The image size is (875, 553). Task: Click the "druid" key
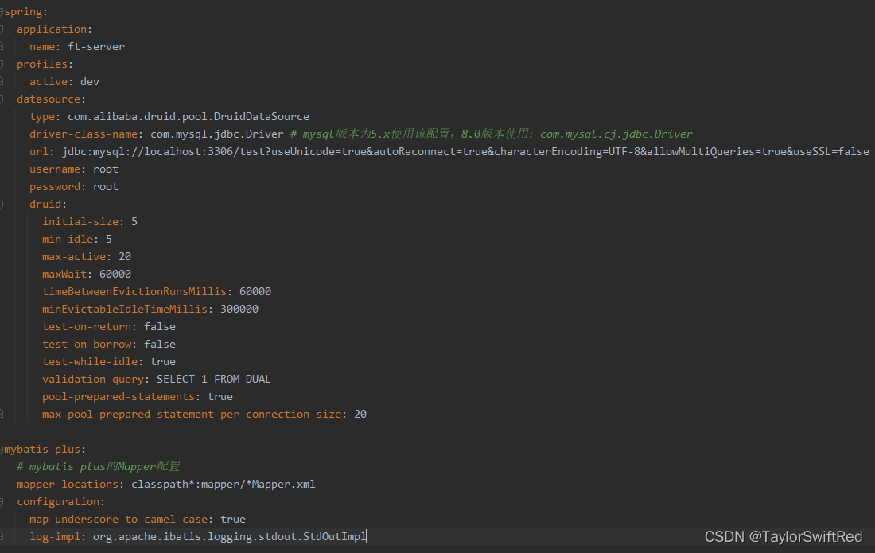pyautogui.click(x=45, y=204)
